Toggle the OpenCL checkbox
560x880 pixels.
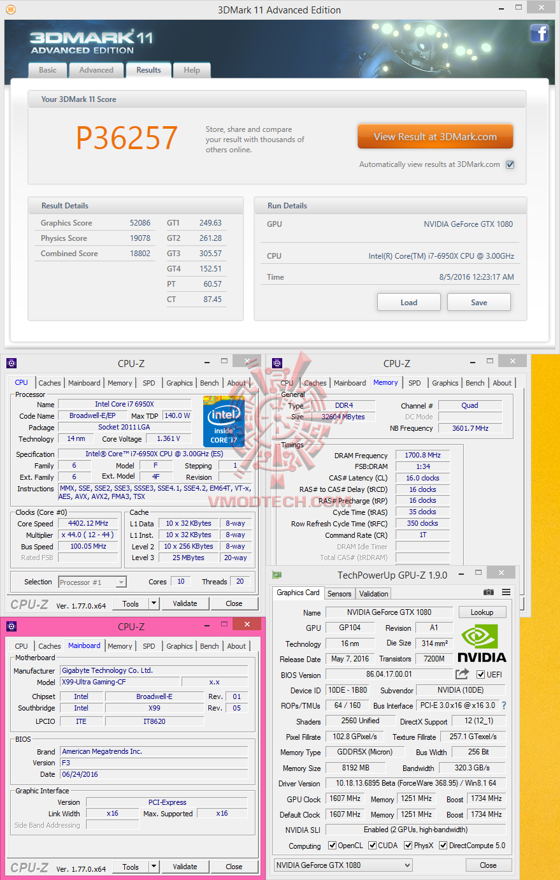click(332, 846)
